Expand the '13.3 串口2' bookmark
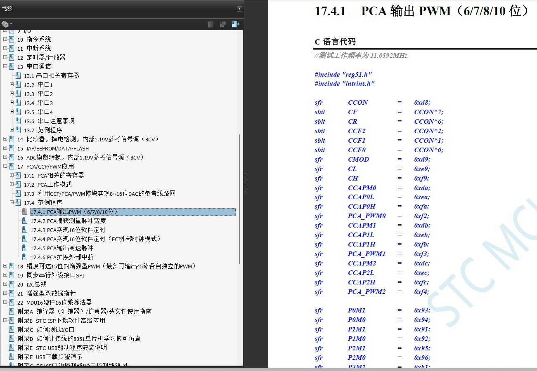Image resolution: width=537 pixels, height=371 pixels. coord(12,94)
